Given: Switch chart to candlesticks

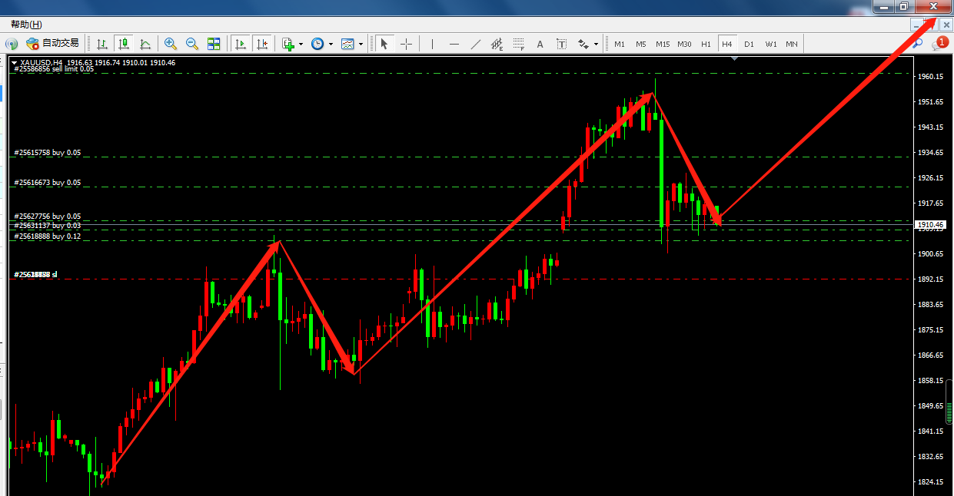Looking at the screenshot, I should (x=123, y=44).
